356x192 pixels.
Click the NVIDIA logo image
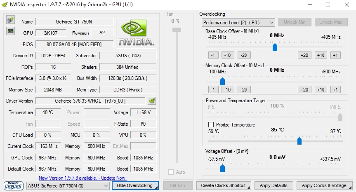click(136, 33)
